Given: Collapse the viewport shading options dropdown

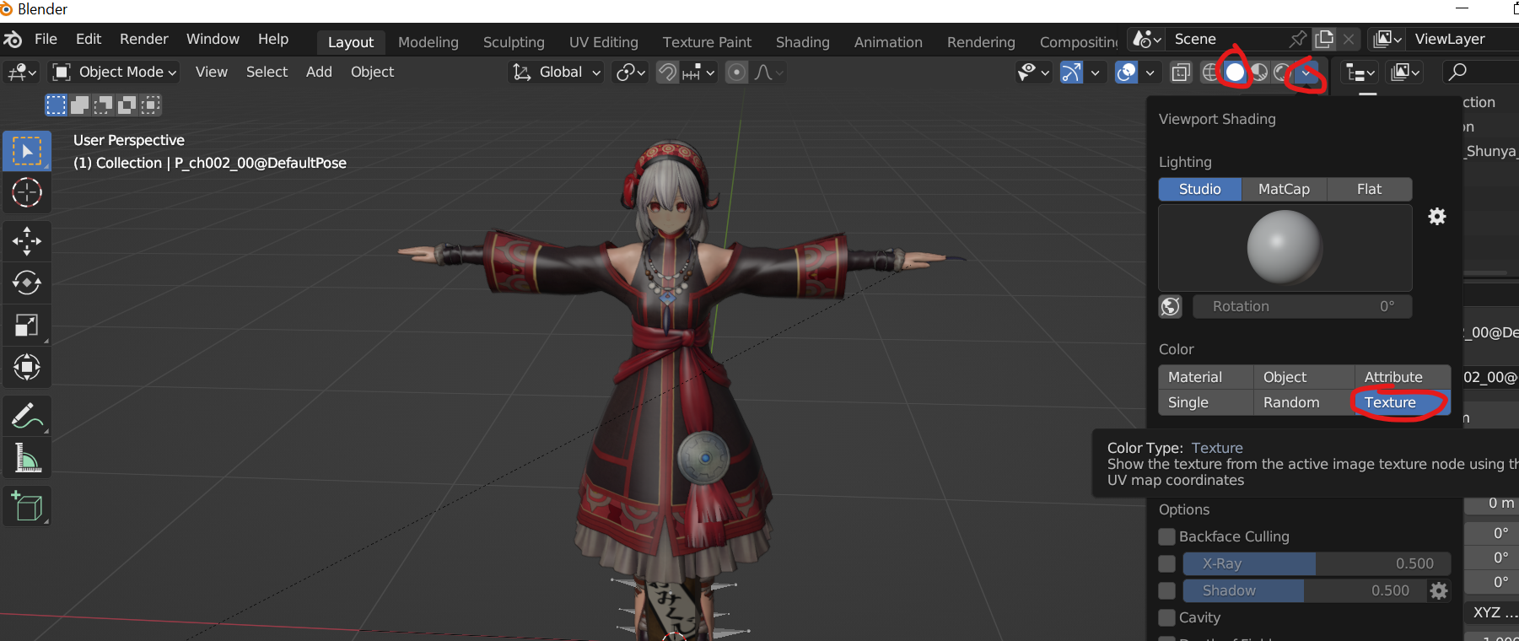Looking at the screenshot, I should (1306, 73).
